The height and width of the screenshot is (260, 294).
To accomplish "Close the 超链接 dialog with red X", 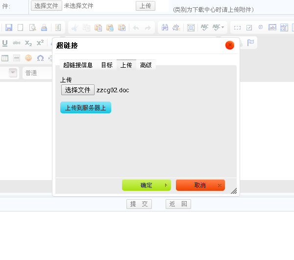I will [x=230, y=45].
